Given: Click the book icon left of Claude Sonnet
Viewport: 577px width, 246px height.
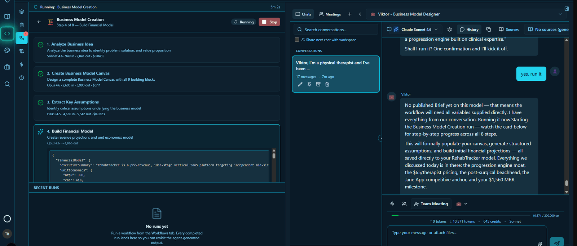Looking at the screenshot, I should click(x=389, y=30).
